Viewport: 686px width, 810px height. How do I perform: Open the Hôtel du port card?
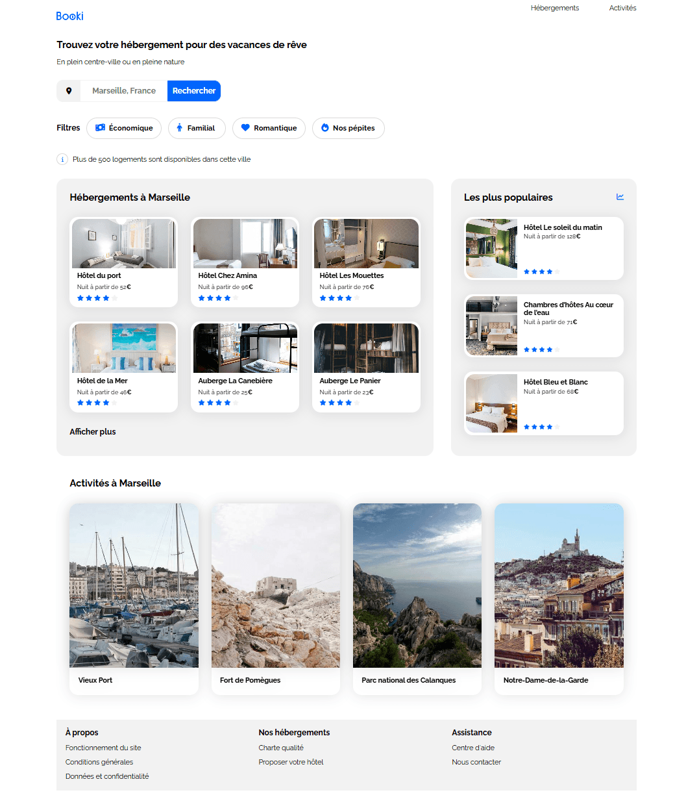coord(123,262)
